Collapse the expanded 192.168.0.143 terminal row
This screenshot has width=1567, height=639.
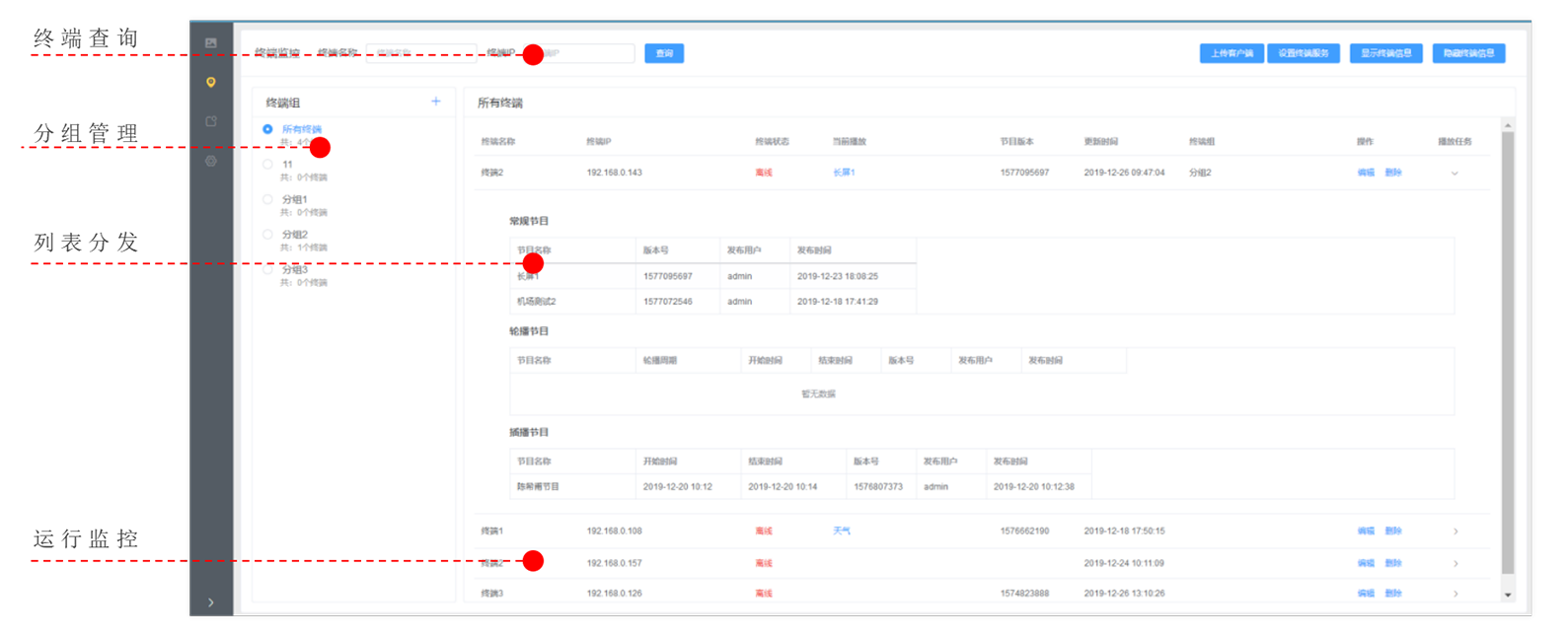(1455, 174)
